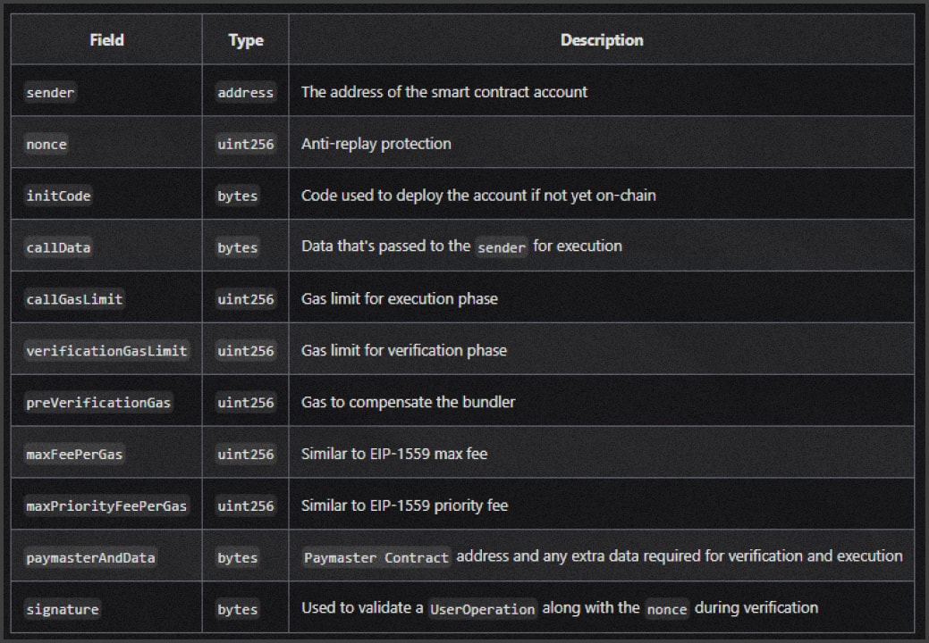Select the initCode field code tag
Screen dimensions: 929x643
click(x=58, y=196)
